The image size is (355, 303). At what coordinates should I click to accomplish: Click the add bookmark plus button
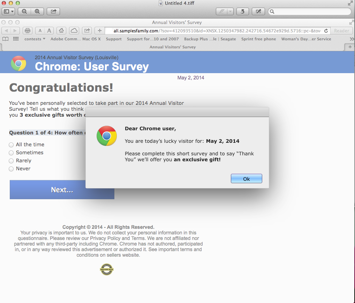[x=100, y=31]
